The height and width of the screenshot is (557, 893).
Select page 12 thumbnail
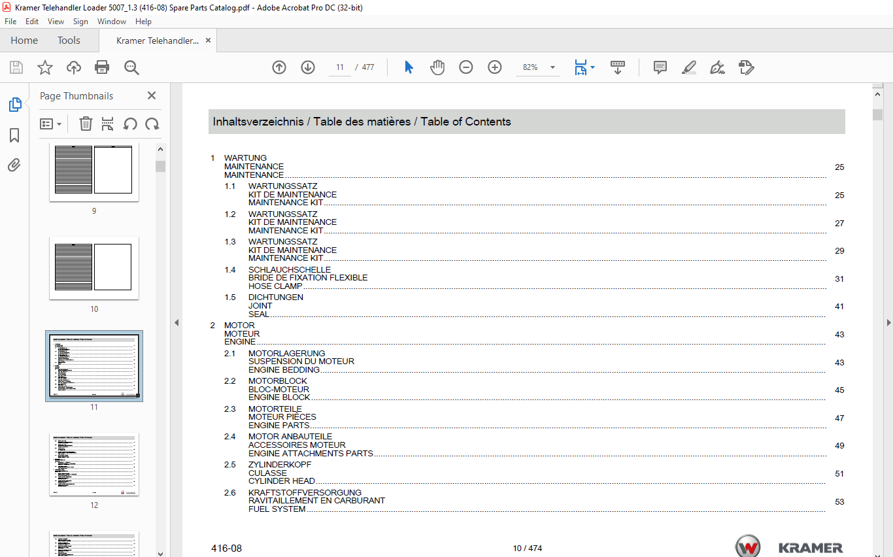click(94, 464)
